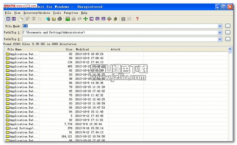Click the date 2013-9-16 15:20:14
Screen dimensions: 237x145
click(x=89, y=128)
